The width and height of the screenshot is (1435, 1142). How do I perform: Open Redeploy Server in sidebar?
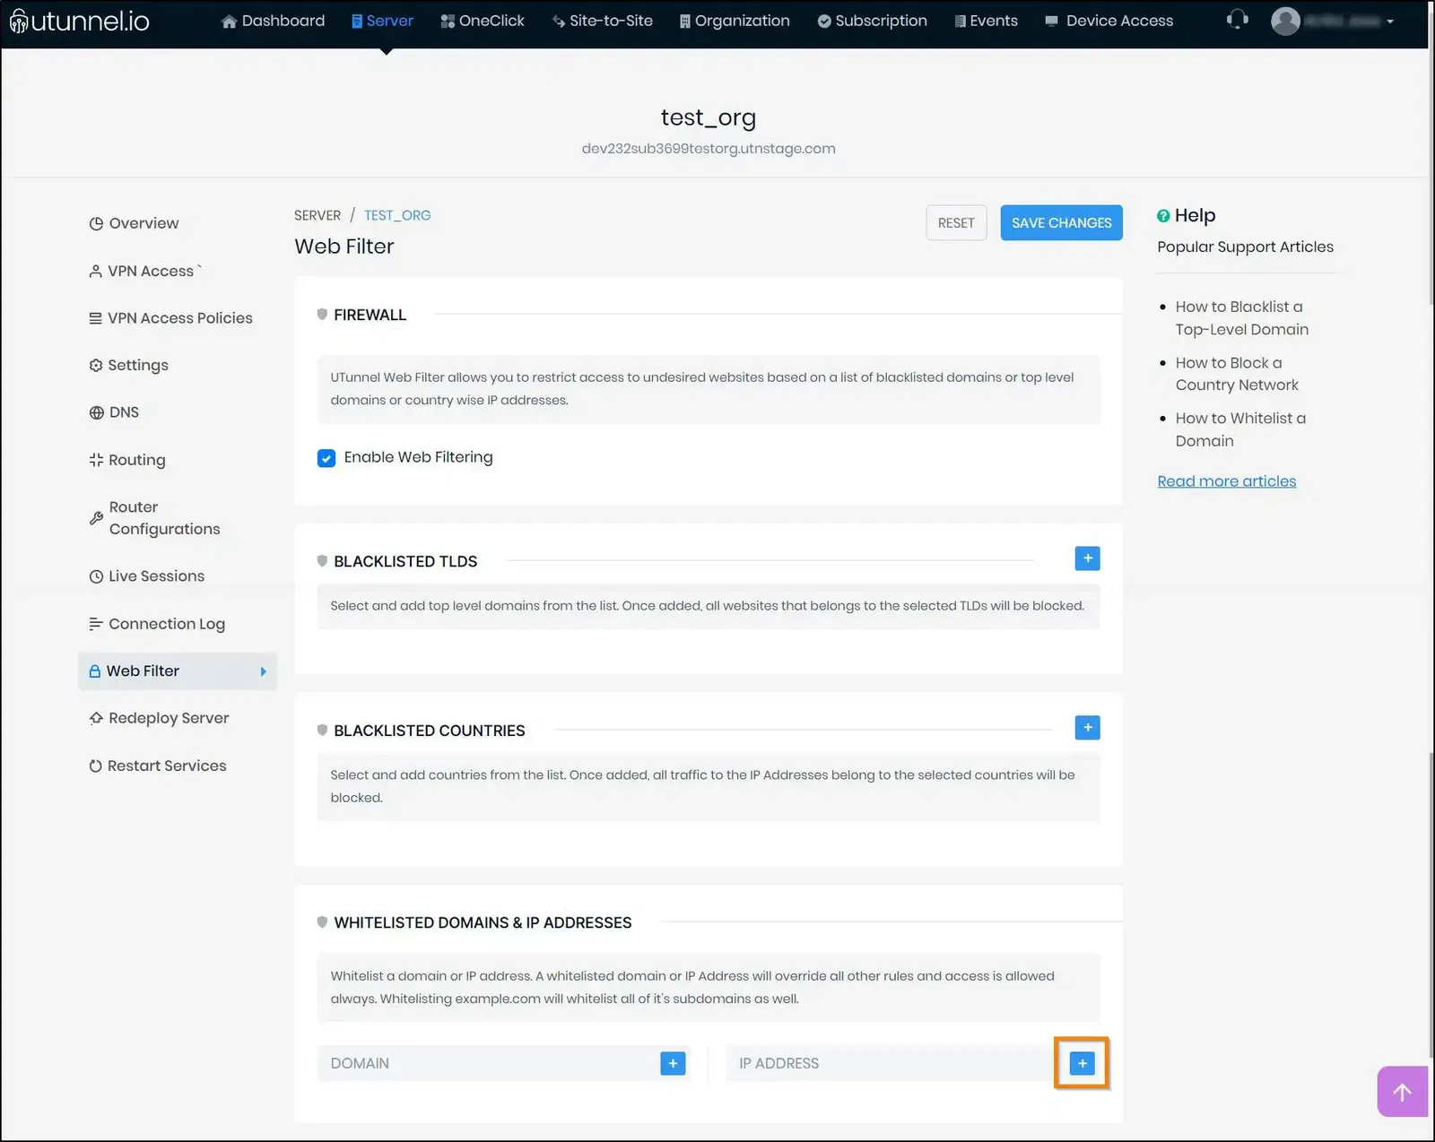159,718
